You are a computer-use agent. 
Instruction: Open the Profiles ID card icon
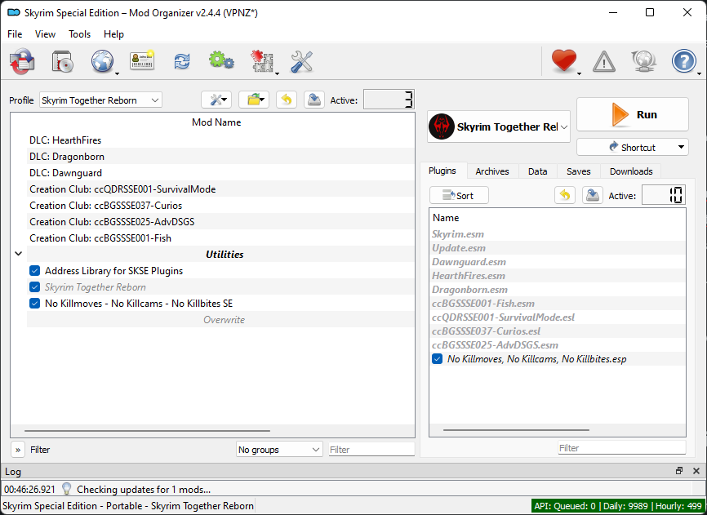tap(142, 62)
